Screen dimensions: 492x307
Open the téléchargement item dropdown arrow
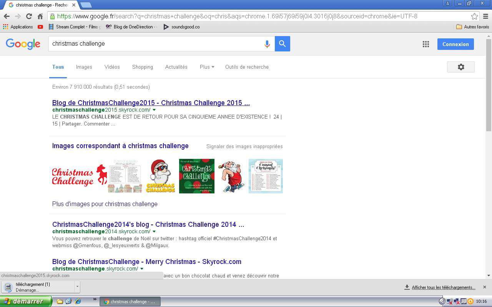click(x=77, y=287)
